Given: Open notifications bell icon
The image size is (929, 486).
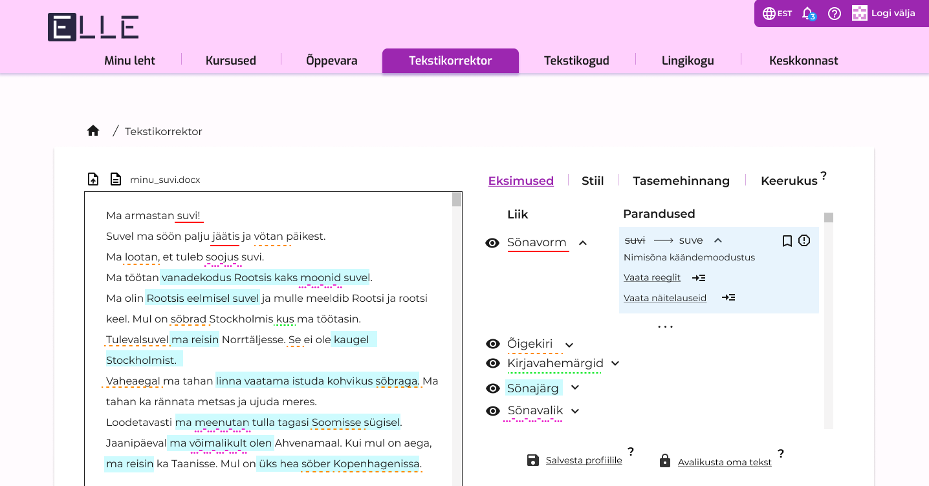Looking at the screenshot, I should point(807,14).
